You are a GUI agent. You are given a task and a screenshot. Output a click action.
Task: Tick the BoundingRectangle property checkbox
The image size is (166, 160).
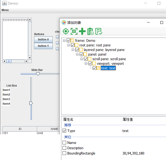[64, 153]
